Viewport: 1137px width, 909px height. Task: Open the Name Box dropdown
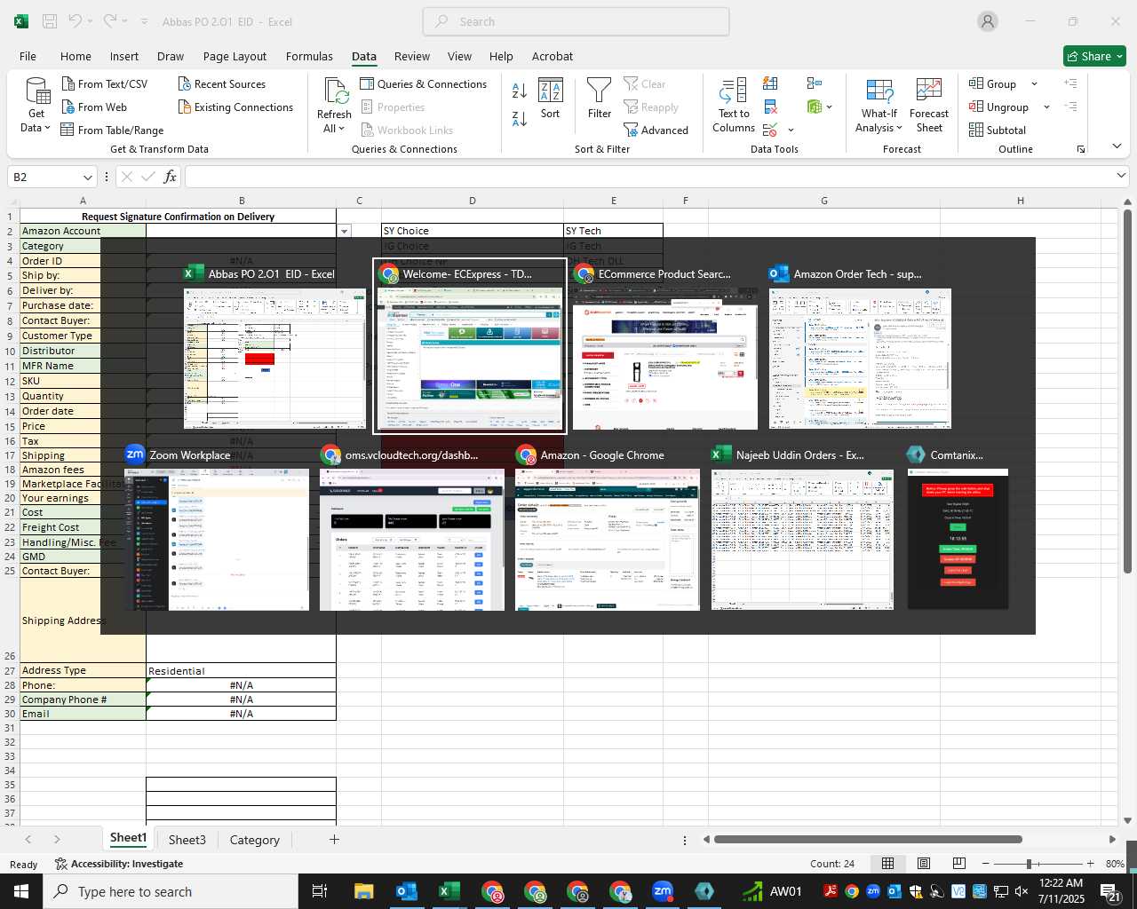click(x=87, y=177)
